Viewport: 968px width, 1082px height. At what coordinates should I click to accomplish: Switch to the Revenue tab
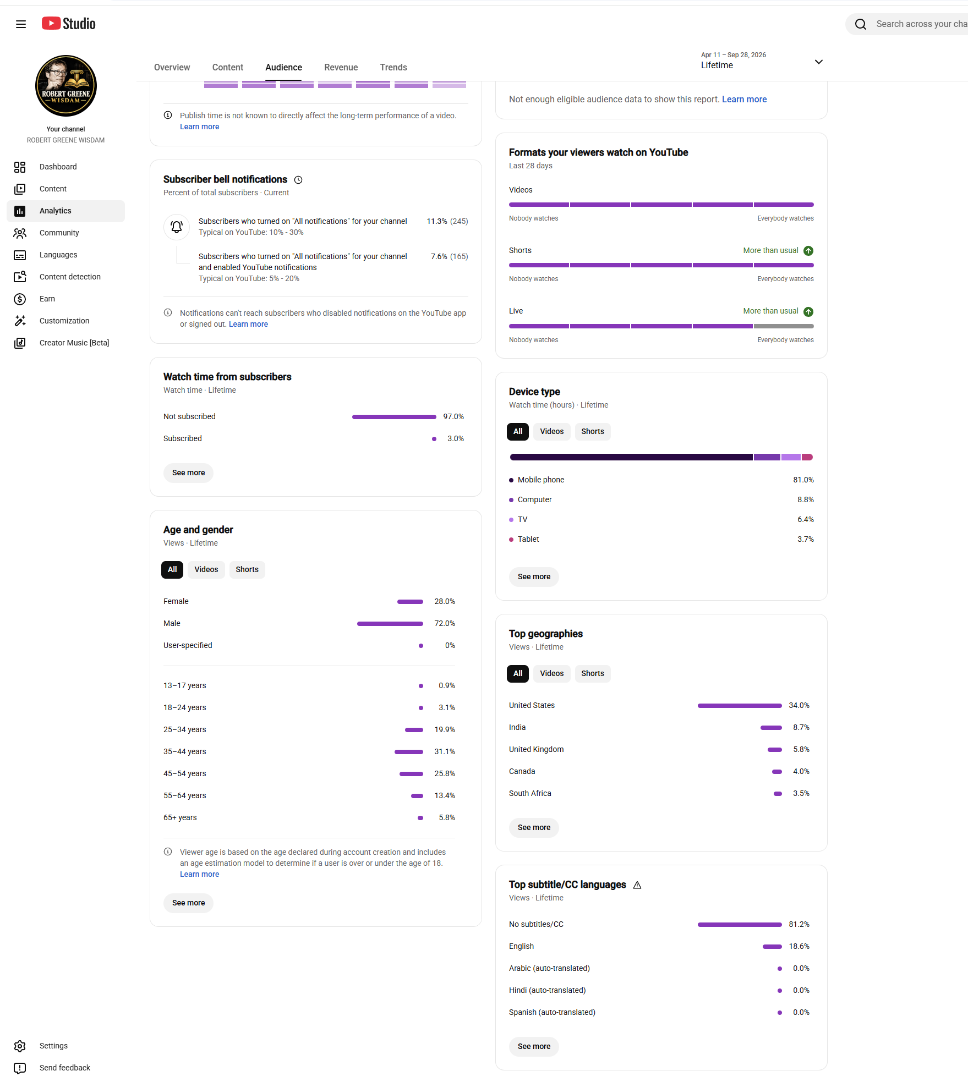pos(341,67)
